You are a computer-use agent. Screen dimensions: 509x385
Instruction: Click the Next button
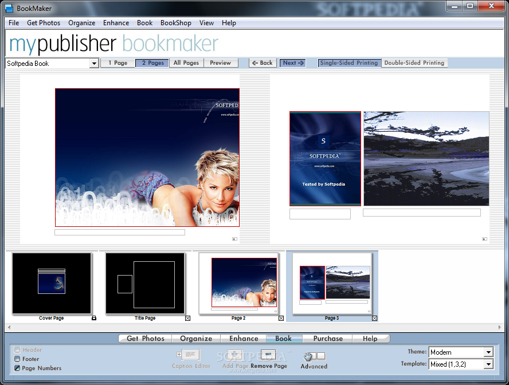293,63
